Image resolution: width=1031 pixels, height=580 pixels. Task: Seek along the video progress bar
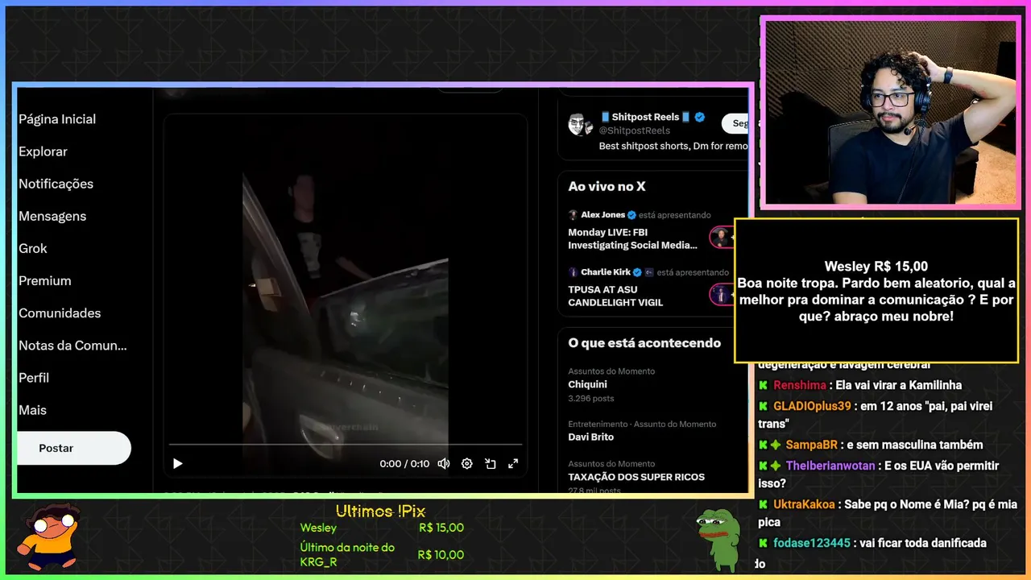346,444
